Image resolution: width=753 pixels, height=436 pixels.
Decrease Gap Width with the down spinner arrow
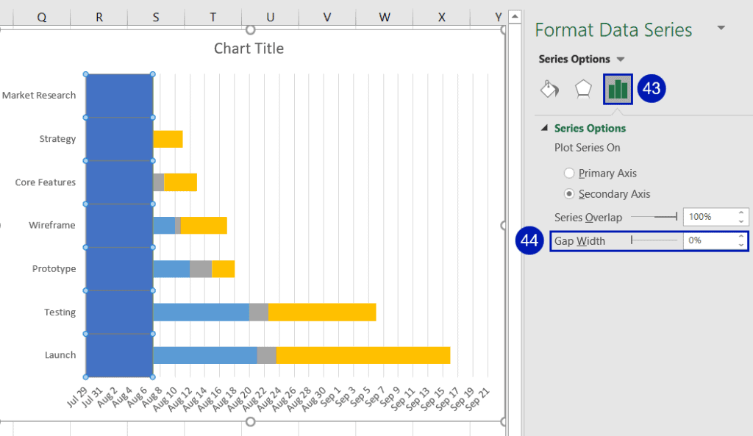tap(740, 245)
